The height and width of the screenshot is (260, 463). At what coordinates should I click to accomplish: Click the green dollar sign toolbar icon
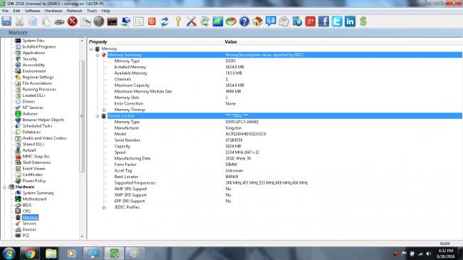(x=363, y=21)
